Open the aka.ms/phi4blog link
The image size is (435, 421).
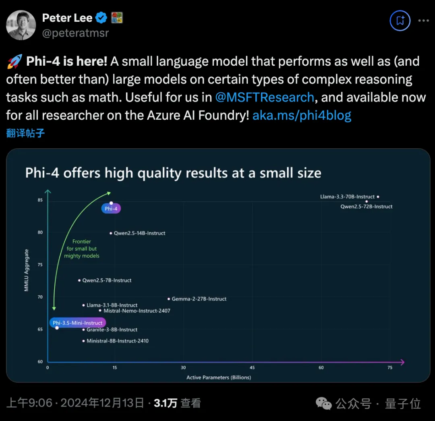pyautogui.click(x=302, y=116)
